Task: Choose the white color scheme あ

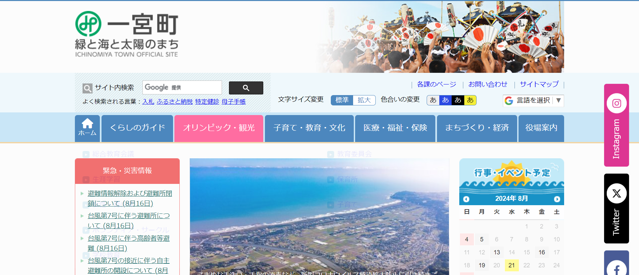Action: pos(433,100)
